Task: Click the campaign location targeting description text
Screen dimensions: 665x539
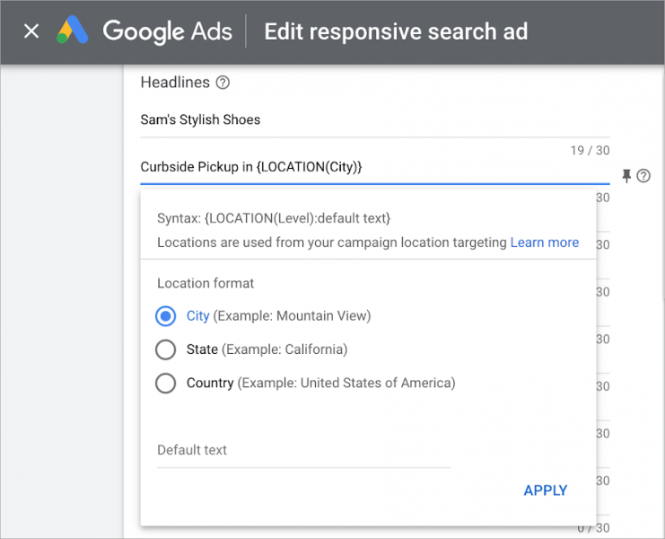Action: tap(331, 243)
